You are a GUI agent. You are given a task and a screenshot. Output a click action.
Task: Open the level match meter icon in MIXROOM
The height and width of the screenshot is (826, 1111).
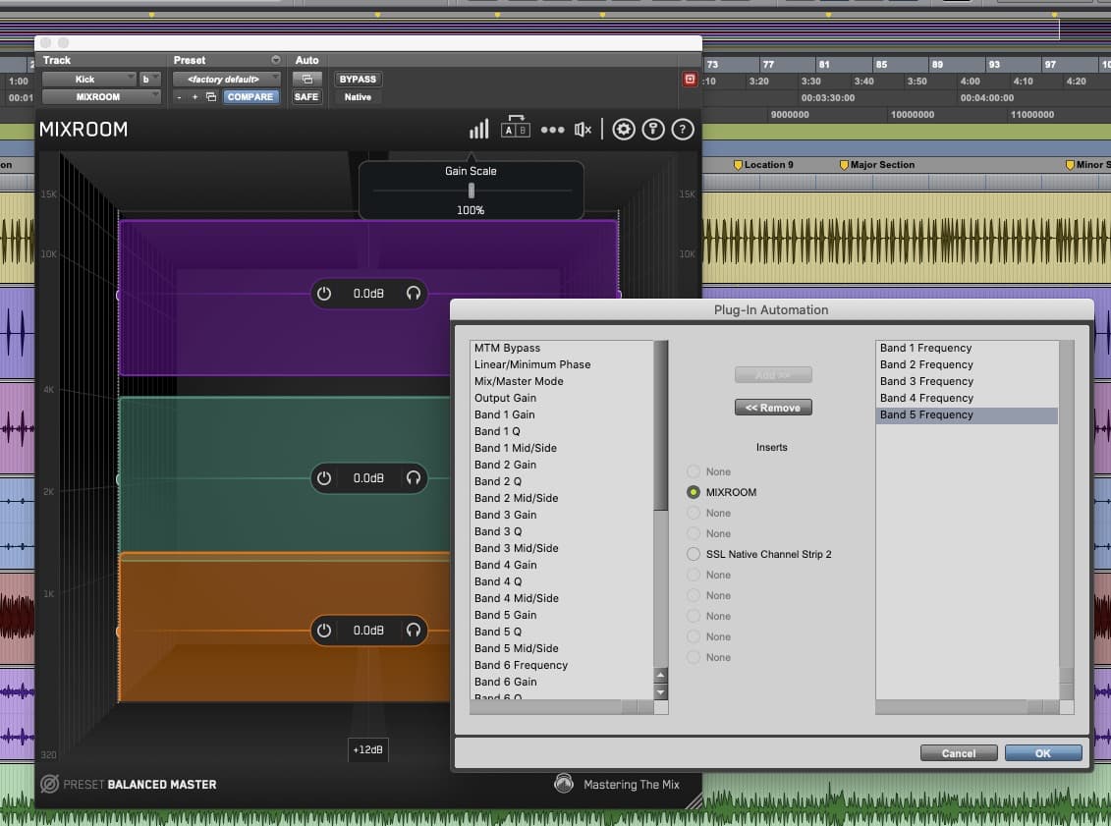pos(479,129)
